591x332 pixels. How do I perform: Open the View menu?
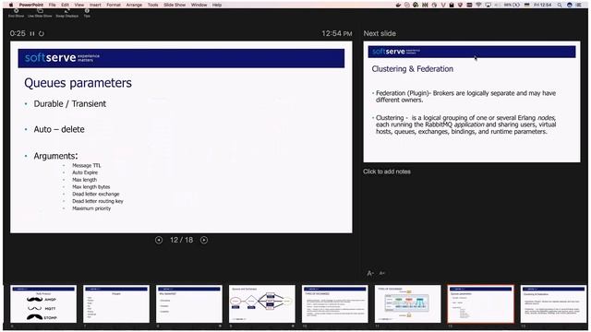tap(79, 5)
